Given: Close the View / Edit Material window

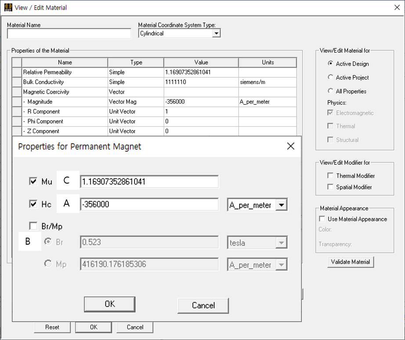Looking at the screenshot, I should 396,7.
